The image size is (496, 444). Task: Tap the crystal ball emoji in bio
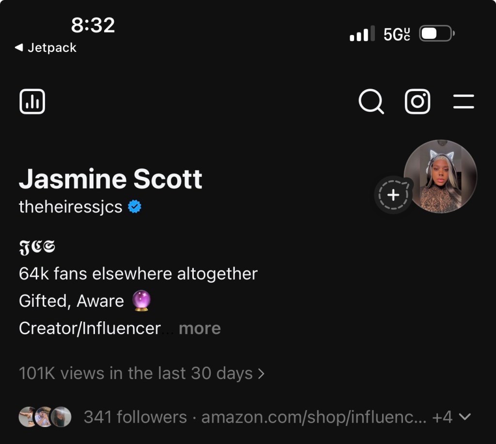(x=141, y=301)
